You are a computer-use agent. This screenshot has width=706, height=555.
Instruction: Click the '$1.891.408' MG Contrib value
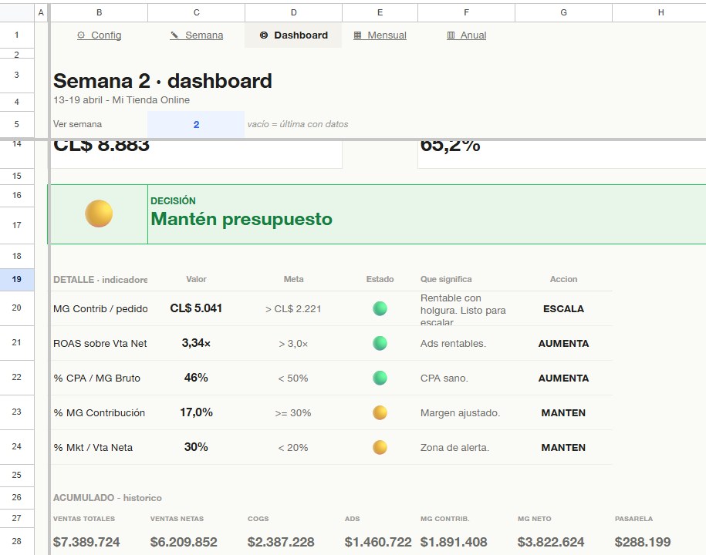[x=454, y=542]
